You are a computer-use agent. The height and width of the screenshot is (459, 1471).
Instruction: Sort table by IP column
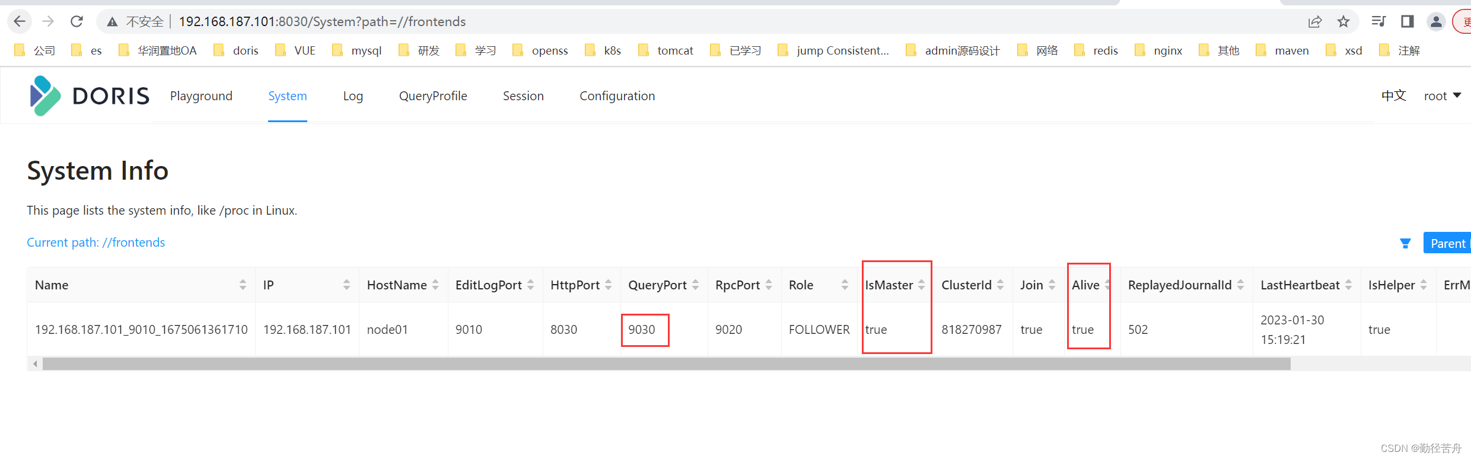pyautogui.click(x=346, y=285)
